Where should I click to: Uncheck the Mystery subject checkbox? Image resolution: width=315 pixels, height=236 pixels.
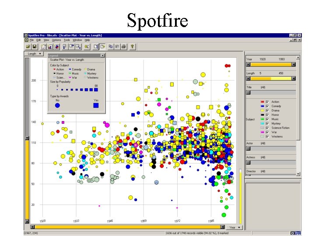(x=267, y=123)
